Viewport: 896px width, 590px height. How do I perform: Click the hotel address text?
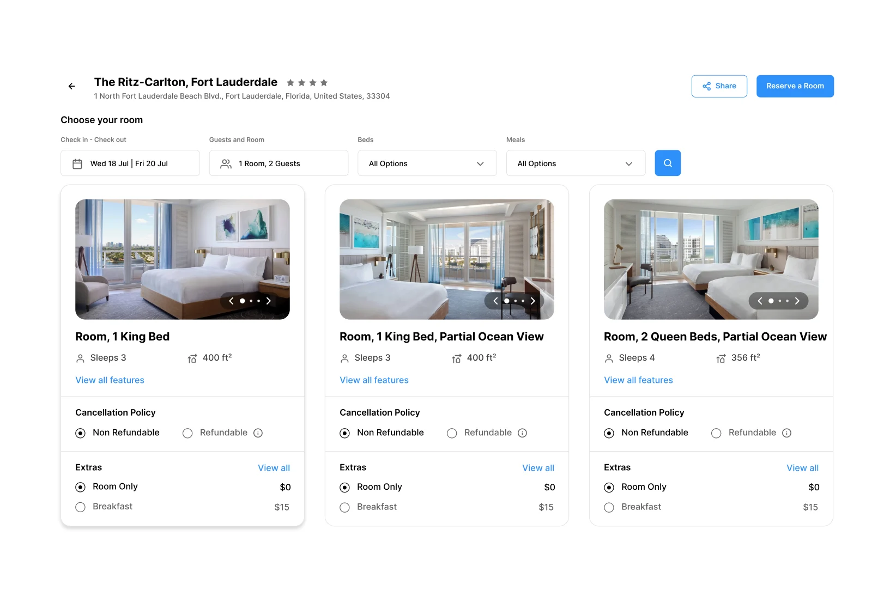click(242, 96)
